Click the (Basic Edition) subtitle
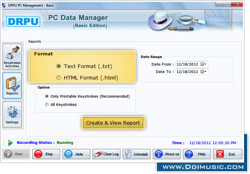Screen dimensions: 250x174 [x=90, y=25]
